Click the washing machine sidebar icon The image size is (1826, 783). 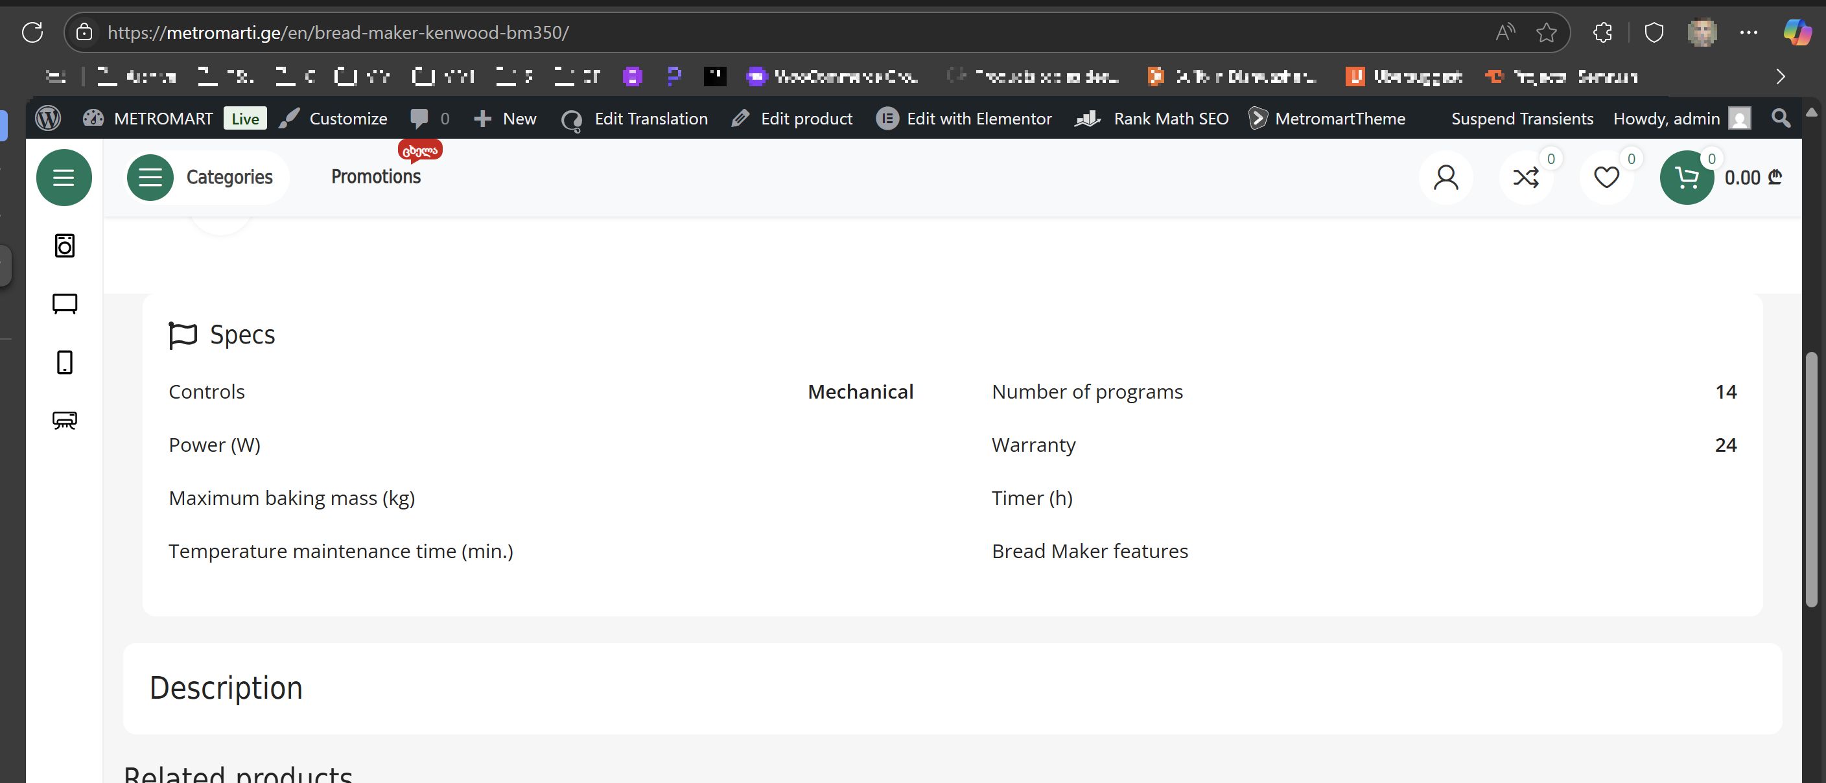[x=65, y=246]
